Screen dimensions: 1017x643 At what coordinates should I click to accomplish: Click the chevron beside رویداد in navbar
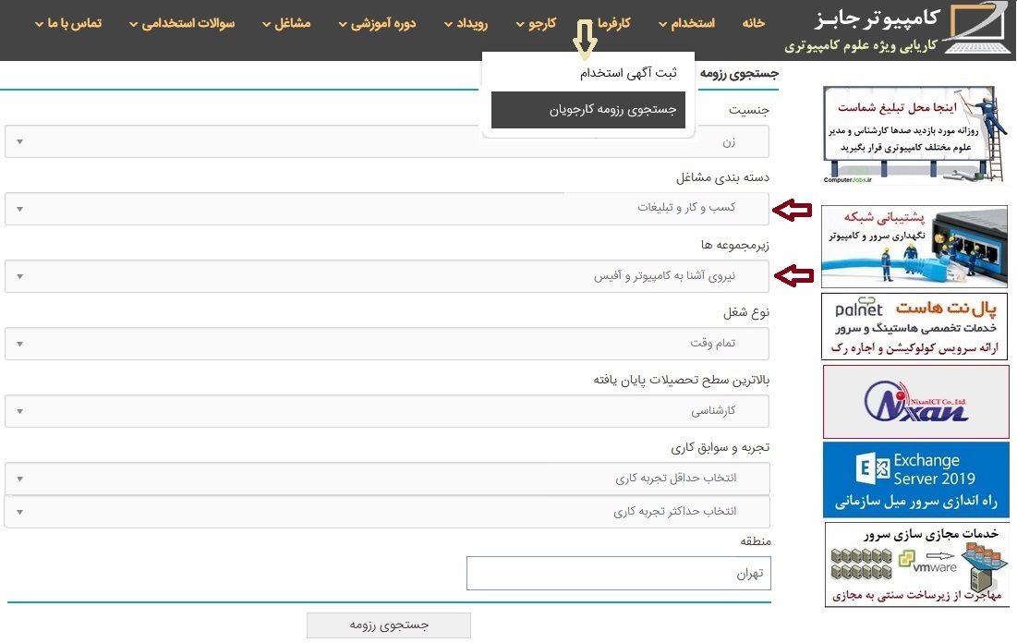click(x=447, y=25)
